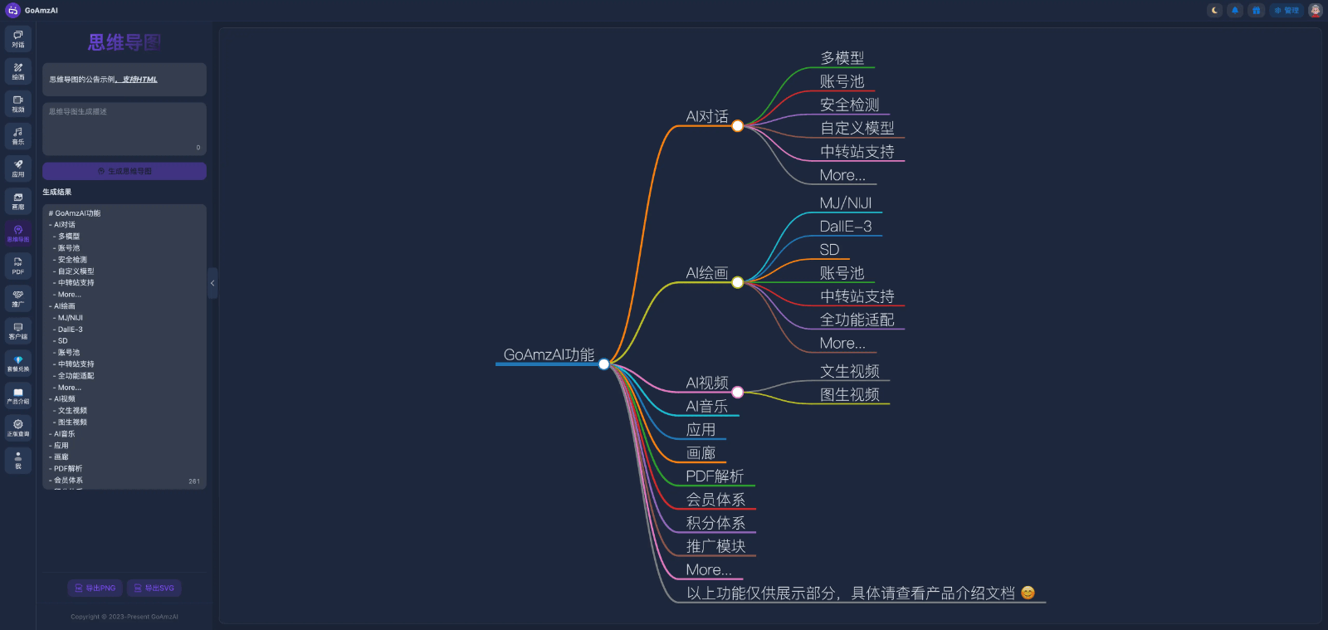Select the PDF解析 mind map node
Screen dimensions: 1328x630
[x=715, y=476]
